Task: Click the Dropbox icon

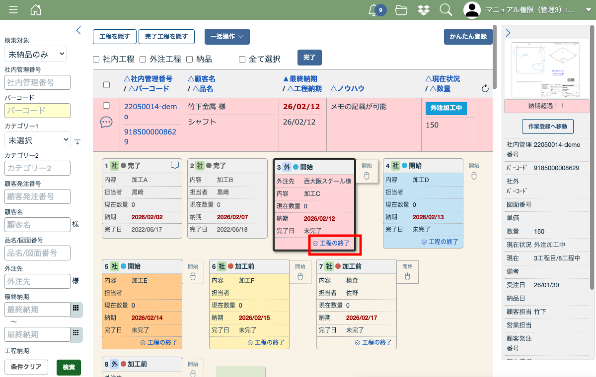Action: [423, 10]
